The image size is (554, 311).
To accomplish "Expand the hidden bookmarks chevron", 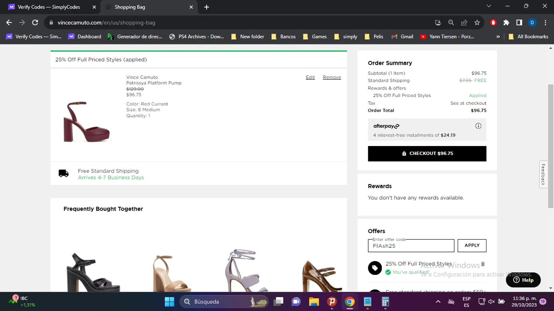I will [498, 37].
